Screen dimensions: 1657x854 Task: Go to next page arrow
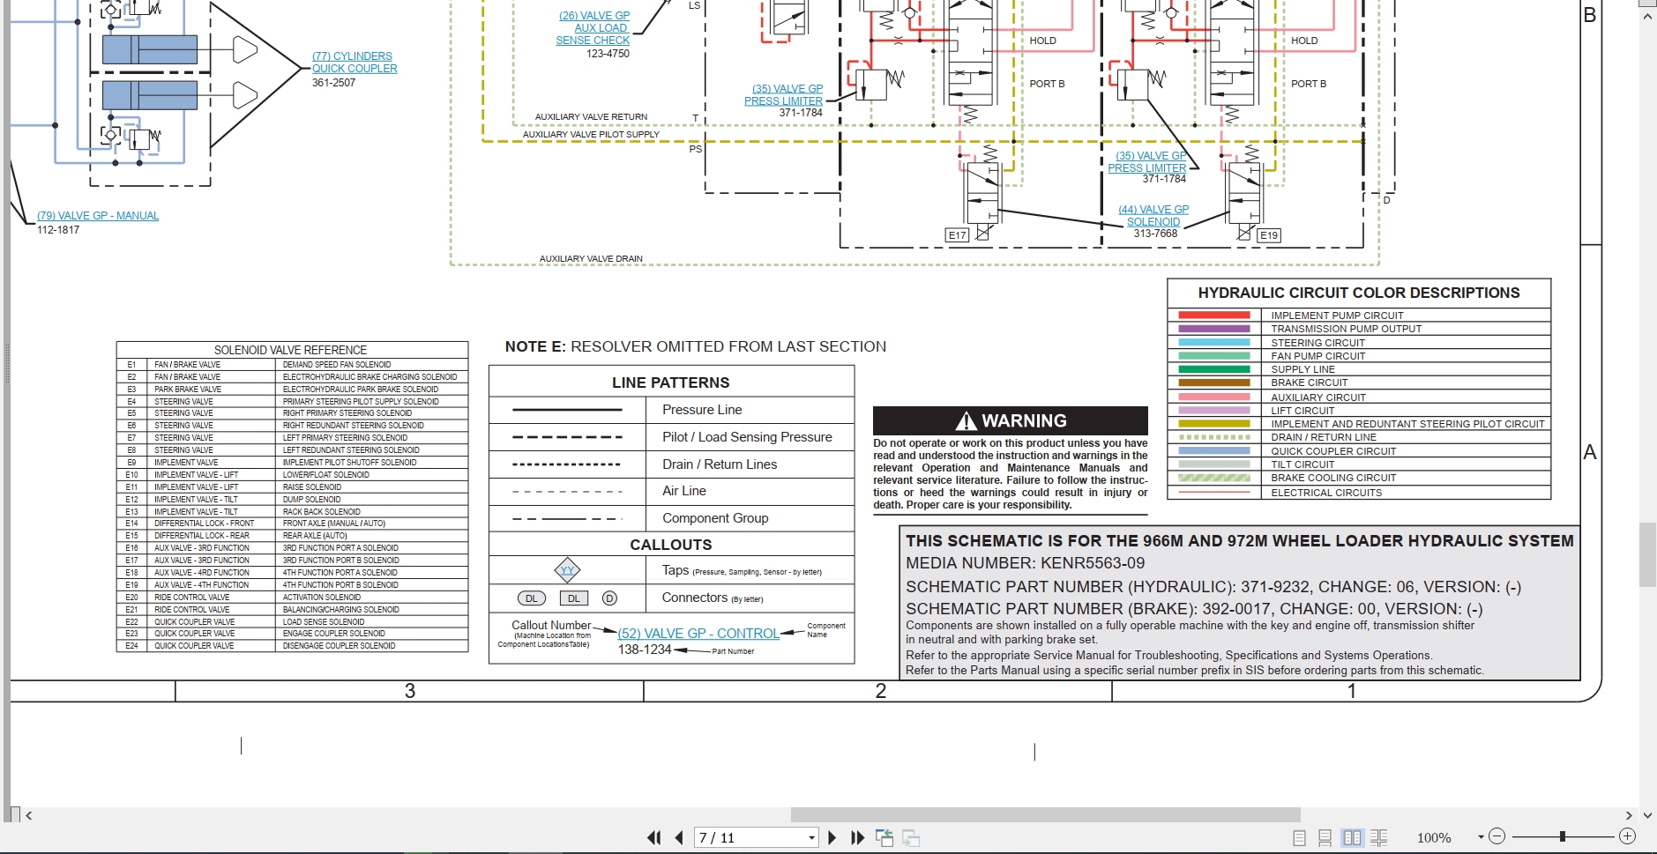click(x=832, y=837)
